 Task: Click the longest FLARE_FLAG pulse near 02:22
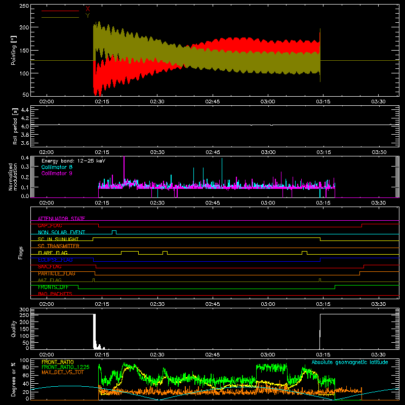click(130, 253)
